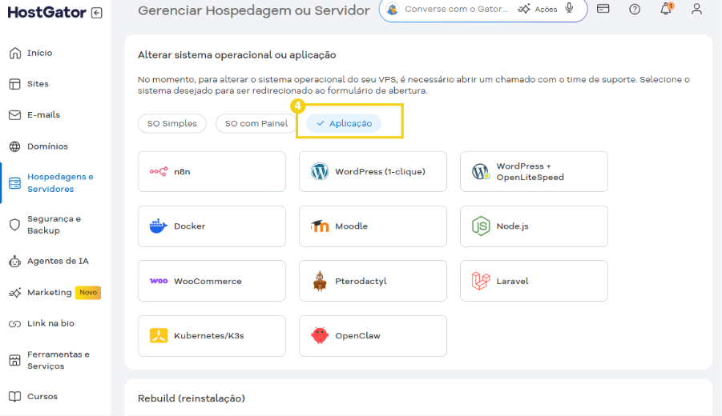Go to Início in sidebar
The width and height of the screenshot is (722, 416).
click(39, 53)
